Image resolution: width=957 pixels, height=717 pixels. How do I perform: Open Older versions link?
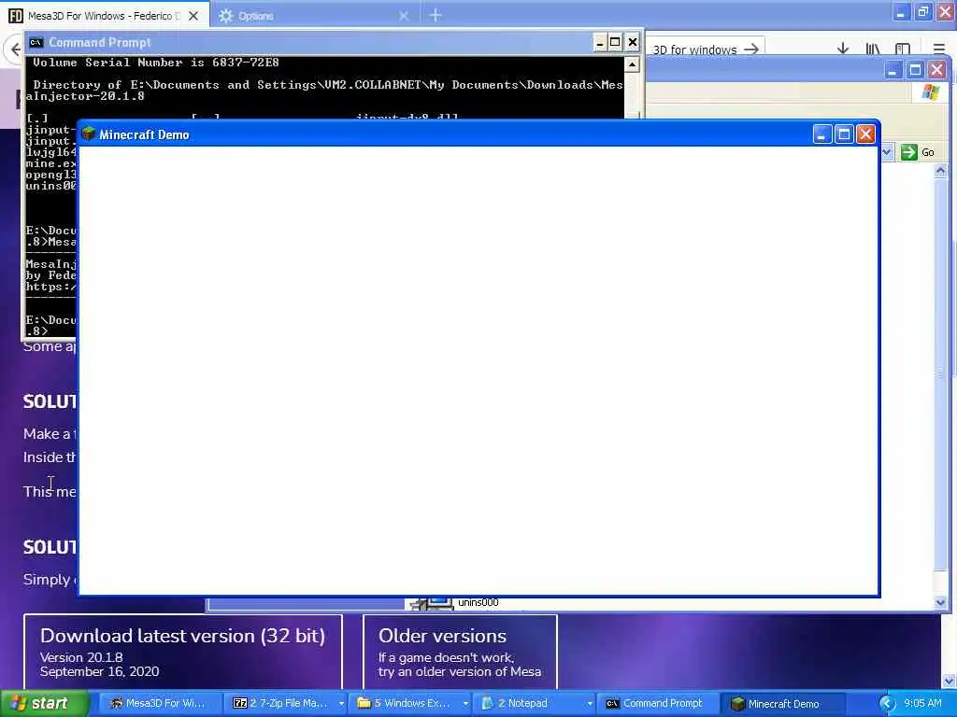click(460, 652)
